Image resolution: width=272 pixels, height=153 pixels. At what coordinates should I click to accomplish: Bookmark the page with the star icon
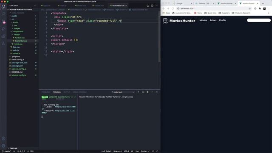click(x=249, y=8)
